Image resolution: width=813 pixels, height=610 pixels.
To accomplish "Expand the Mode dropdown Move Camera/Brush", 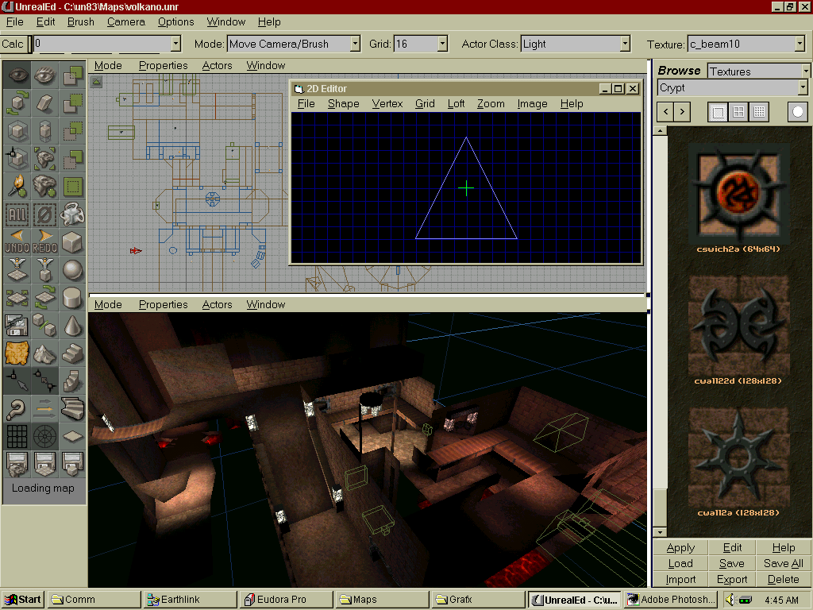I will click(x=354, y=44).
